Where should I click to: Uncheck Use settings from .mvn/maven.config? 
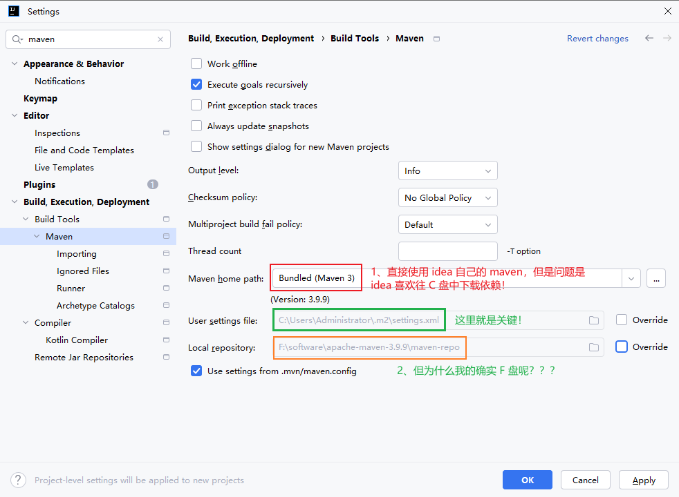click(196, 371)
